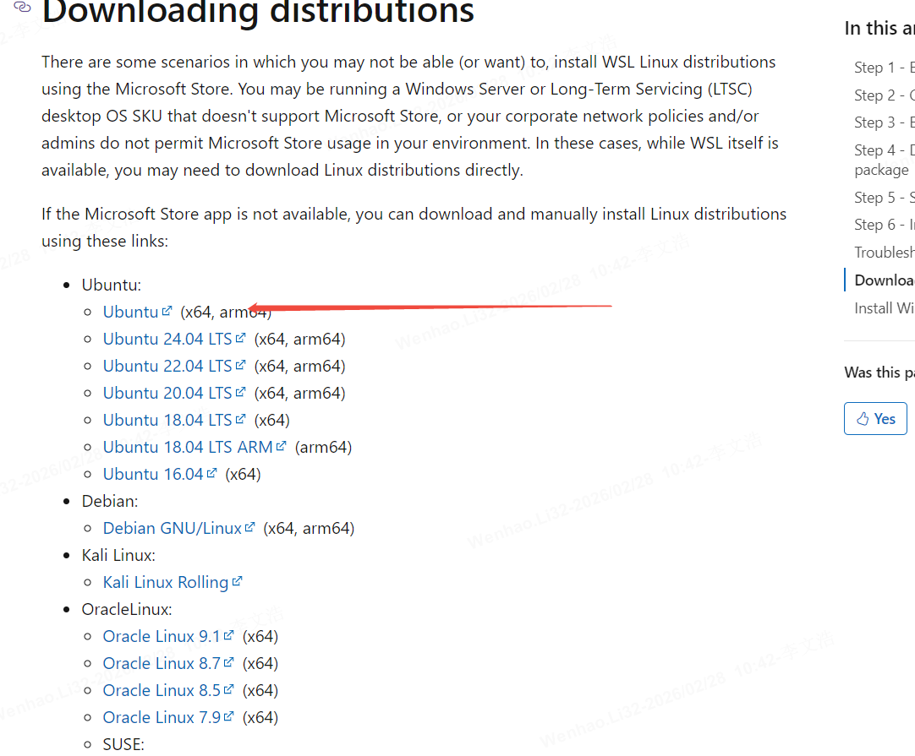This screenshot has width=915, height=756.
Task: Jump to Step 4 in article navigation
Action: click(884, 160)
